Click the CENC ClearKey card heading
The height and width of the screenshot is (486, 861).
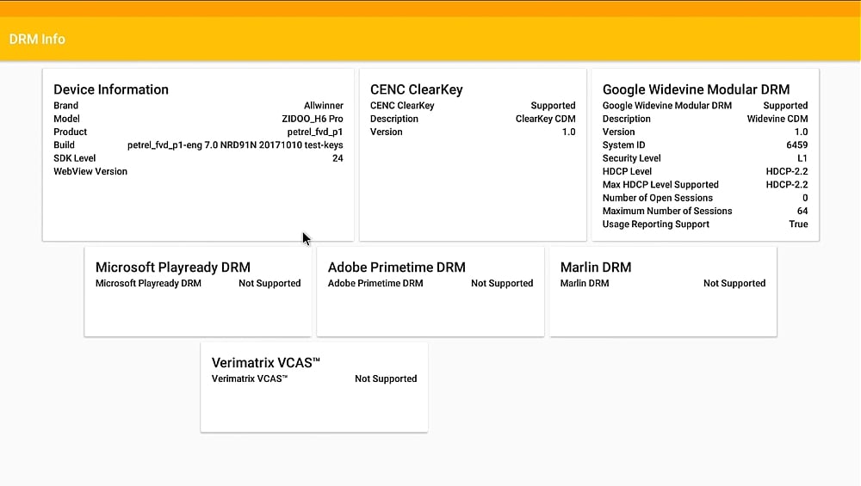(416, 89)
